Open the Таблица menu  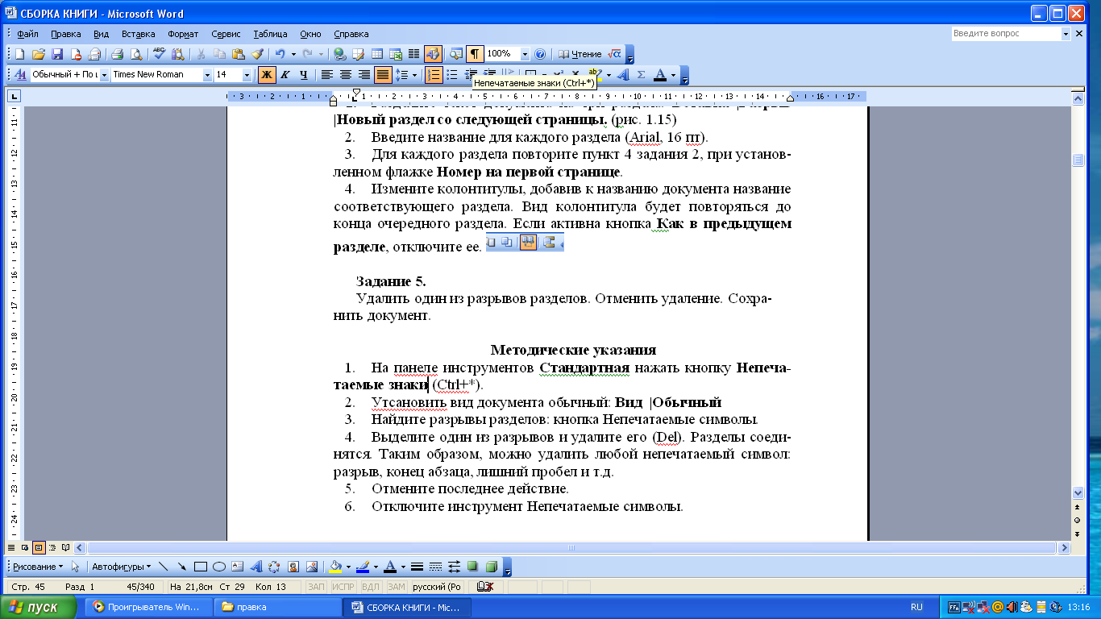click(270, 34)
